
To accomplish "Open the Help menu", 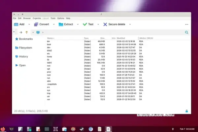I will click(x=68, y=18).
